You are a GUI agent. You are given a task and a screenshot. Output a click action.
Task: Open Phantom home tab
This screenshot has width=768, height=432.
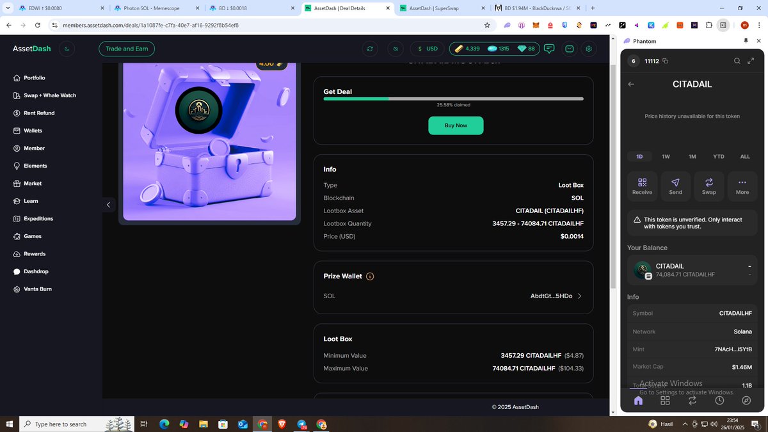pyautogui.click(x=638, y=401)
